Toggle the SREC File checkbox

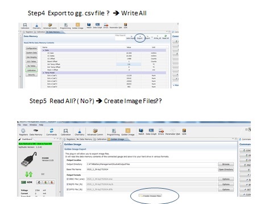point(68,179)
